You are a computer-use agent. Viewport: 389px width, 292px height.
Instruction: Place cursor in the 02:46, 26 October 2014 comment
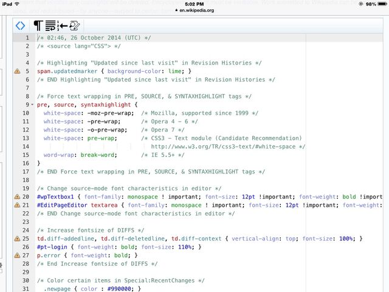tap(94, 38)
